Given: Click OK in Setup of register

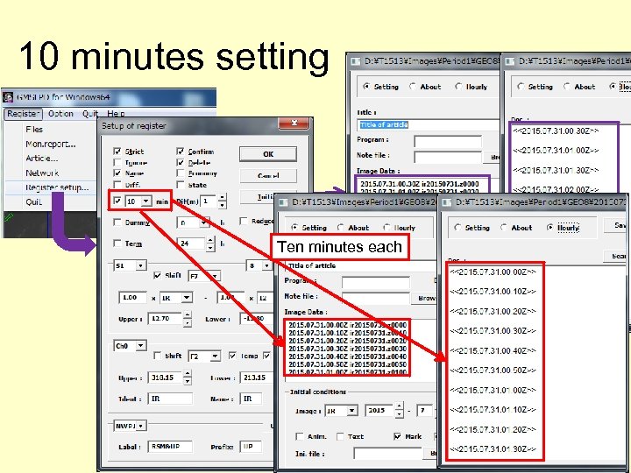Looking at the screenshot, I should click(x=268, y=154).
